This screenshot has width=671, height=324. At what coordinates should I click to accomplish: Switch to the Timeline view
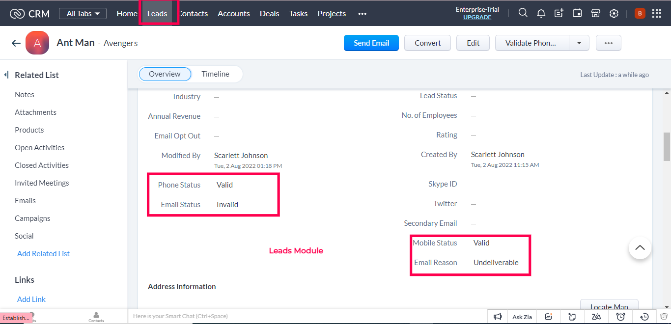(x=215, y=74)
